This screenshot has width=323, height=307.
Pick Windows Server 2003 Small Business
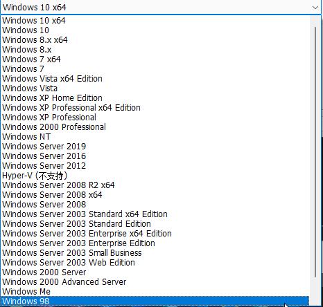tap(155, 253)
